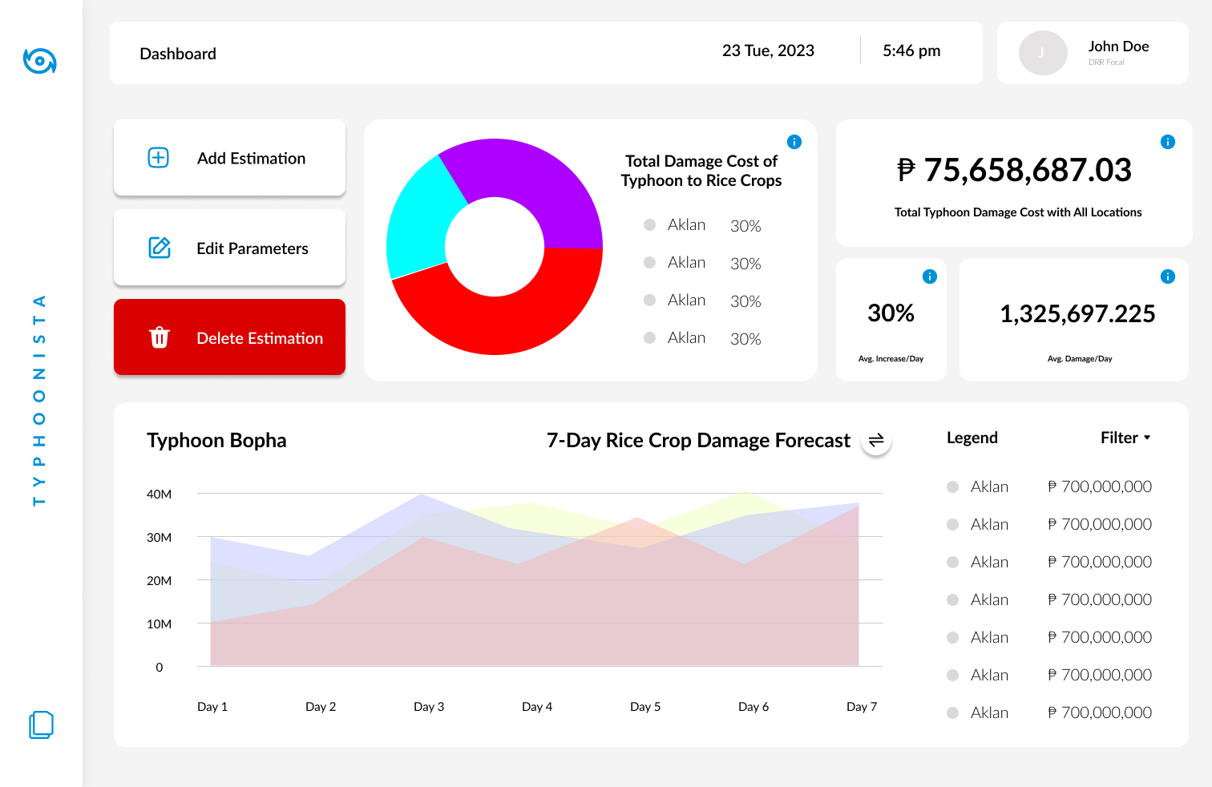Click the Typhonista logo icon in sidebar
Viewport: 1212px width, 787px height.
click(x=39, y=61)
